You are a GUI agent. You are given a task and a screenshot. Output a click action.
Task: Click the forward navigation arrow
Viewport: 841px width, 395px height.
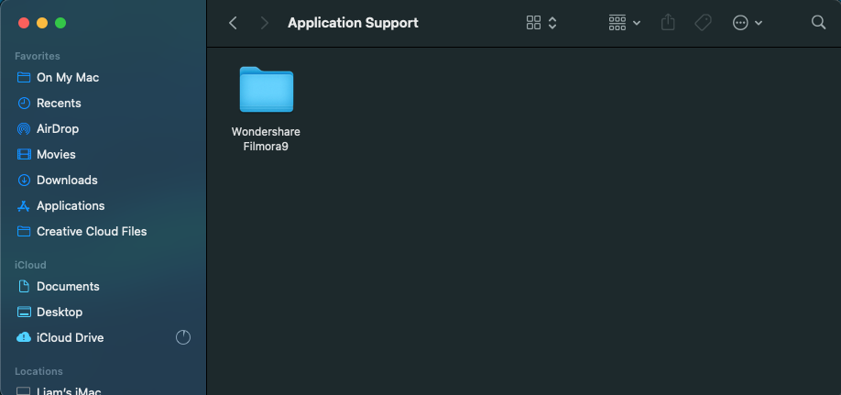(265, 23)
